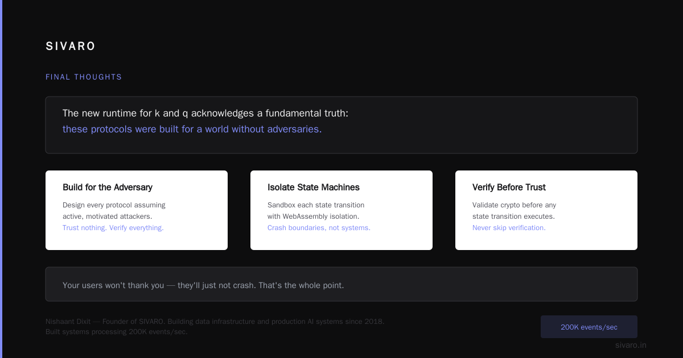This screenshot has height=358, width=683.
Task: Click the purple 'built for a world without adversaries' line
Action: [x=192, y=129]
